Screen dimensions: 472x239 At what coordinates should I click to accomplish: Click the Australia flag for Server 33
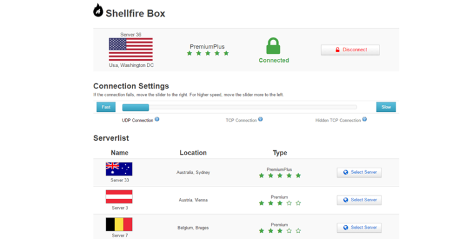pos(119,169)
